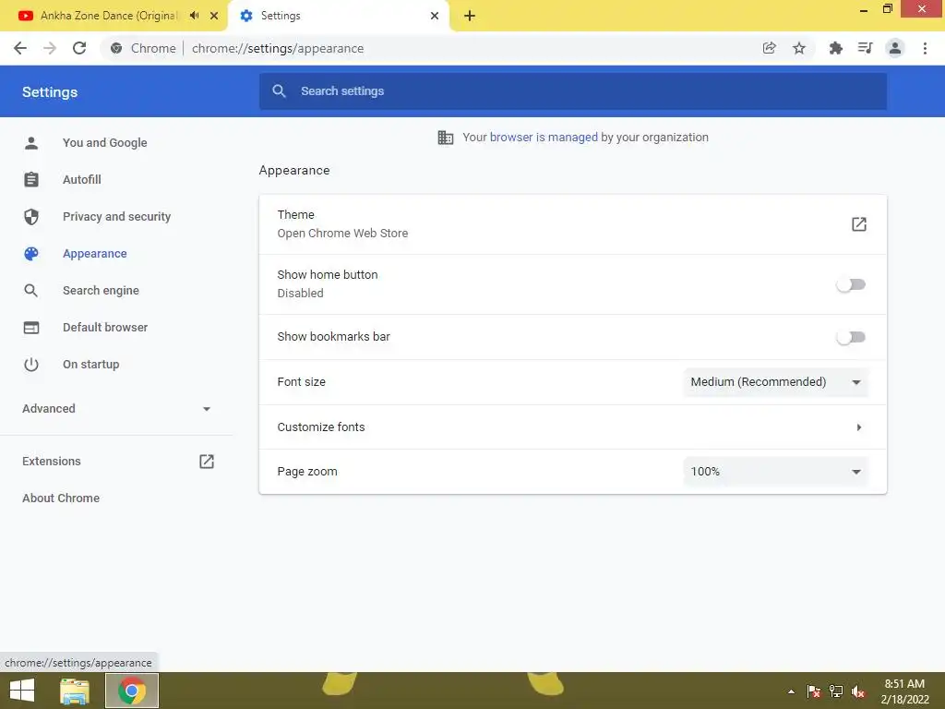Image resolution: width=945 pixels, height=709 pixels.
Task: Share this page icon in address bar
Action: (x=769, y=48)
